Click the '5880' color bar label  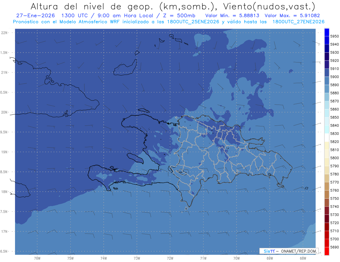[334, 93]
